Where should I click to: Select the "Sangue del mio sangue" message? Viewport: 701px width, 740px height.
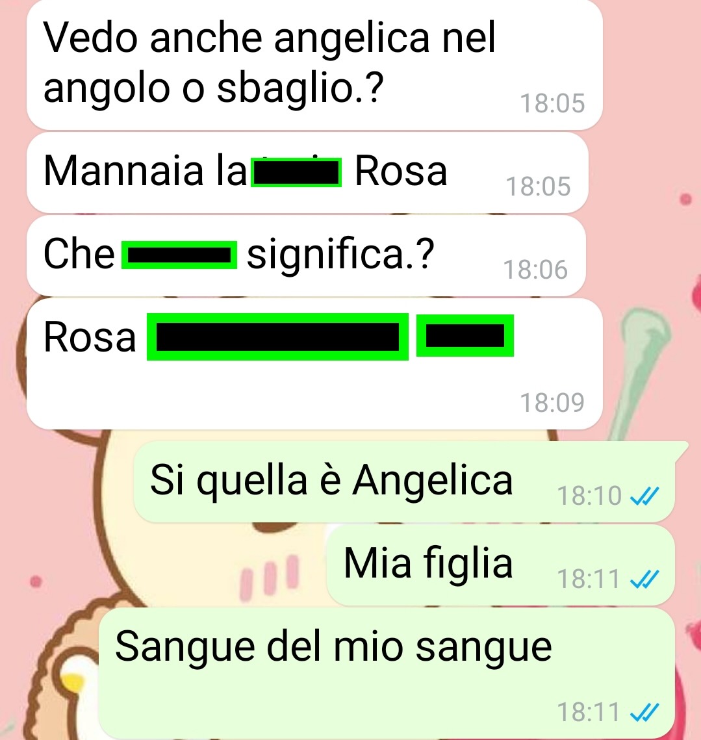pyautogui.click(x=387, y=674)
